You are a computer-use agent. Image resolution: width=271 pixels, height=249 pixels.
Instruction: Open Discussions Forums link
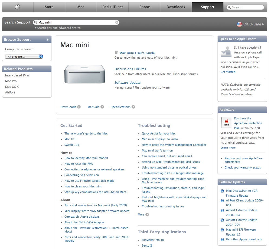(130, 69)
